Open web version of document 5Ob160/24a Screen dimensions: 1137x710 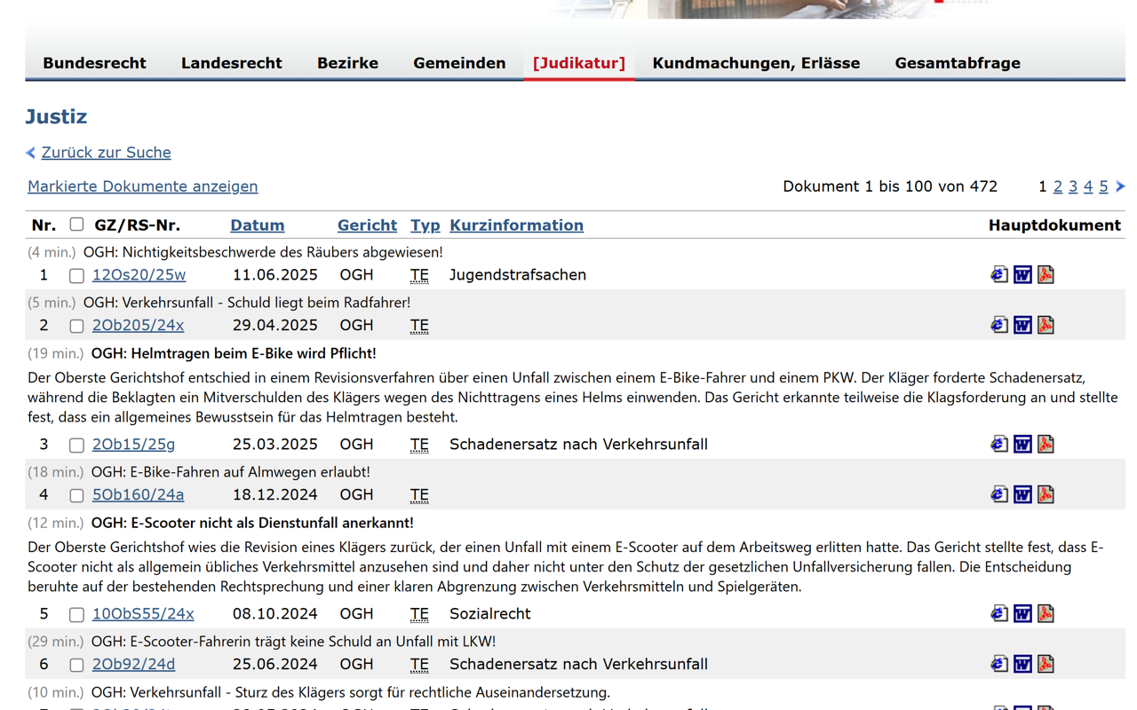click(x=999, y=495)
